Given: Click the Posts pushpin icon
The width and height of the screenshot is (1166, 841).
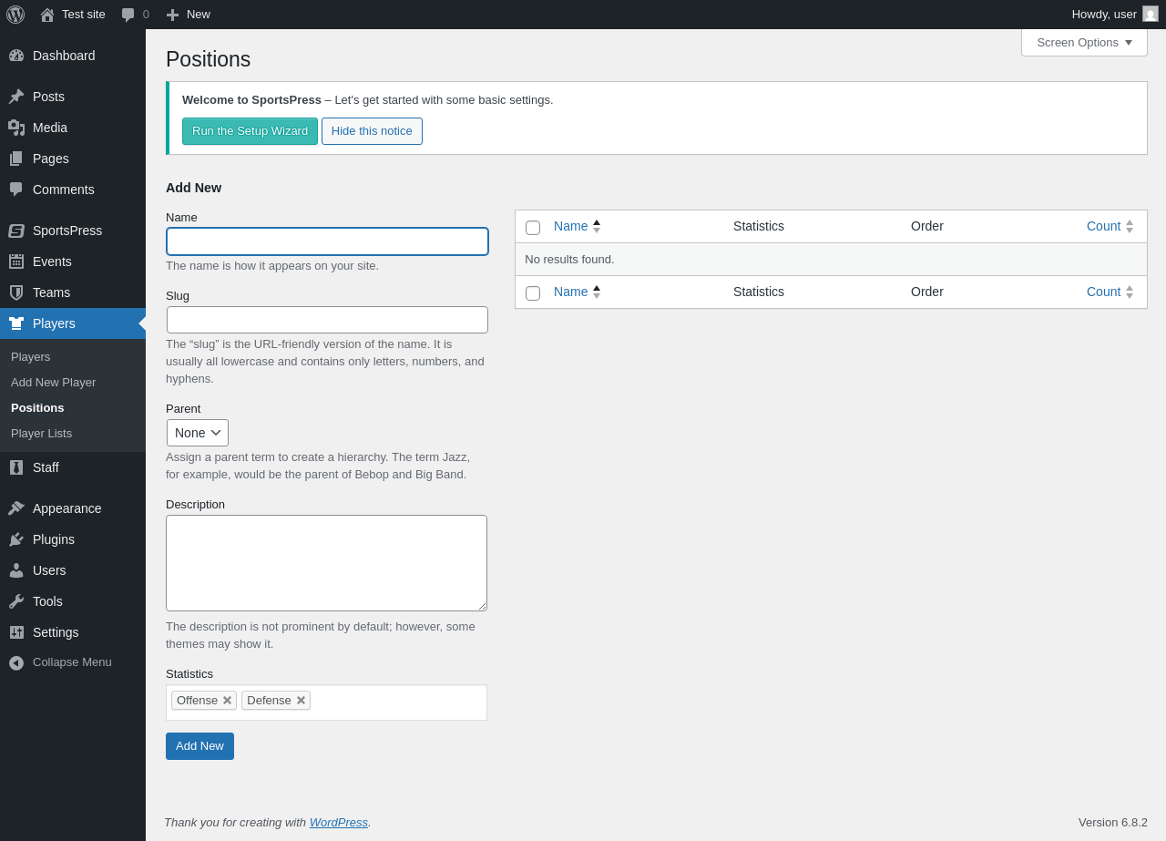Looking at the screenshot, I should tap(16, 97).
